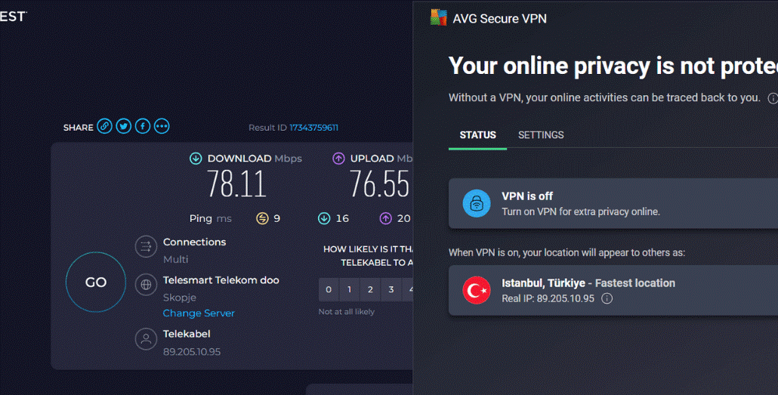Click the VPN is off status card

613,203
